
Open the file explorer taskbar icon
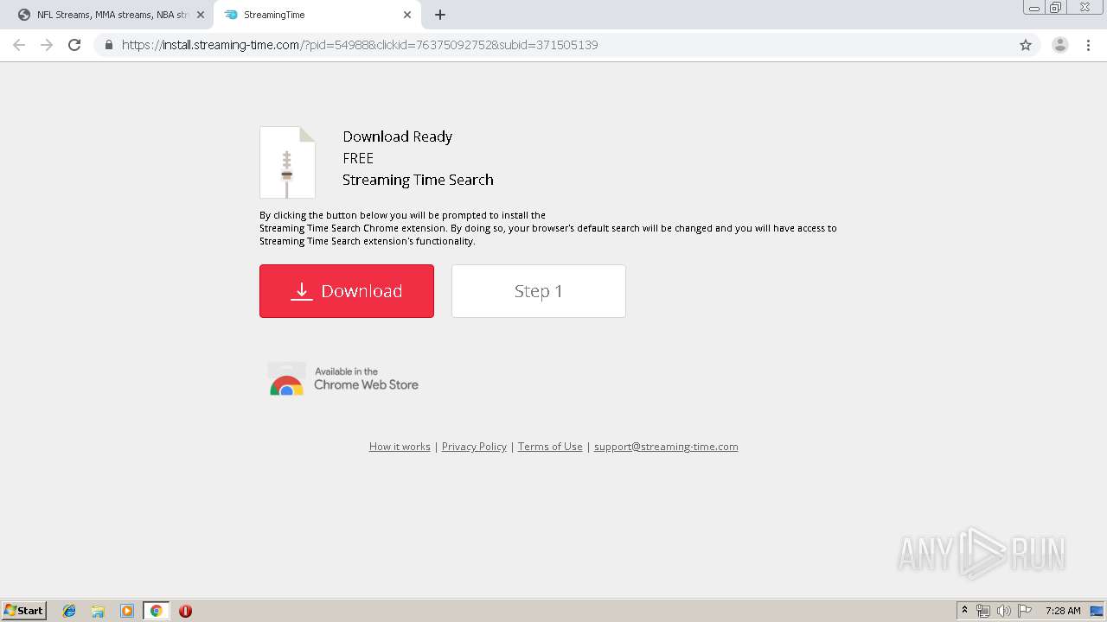click(x=98, y=611)
